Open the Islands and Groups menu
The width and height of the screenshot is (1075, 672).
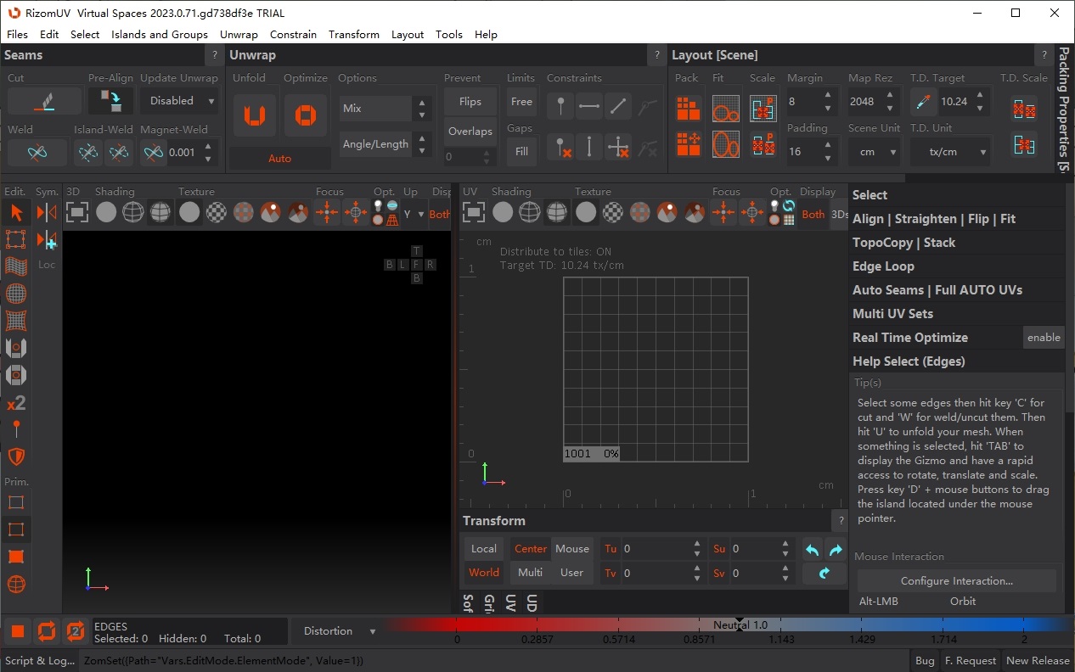159,35
